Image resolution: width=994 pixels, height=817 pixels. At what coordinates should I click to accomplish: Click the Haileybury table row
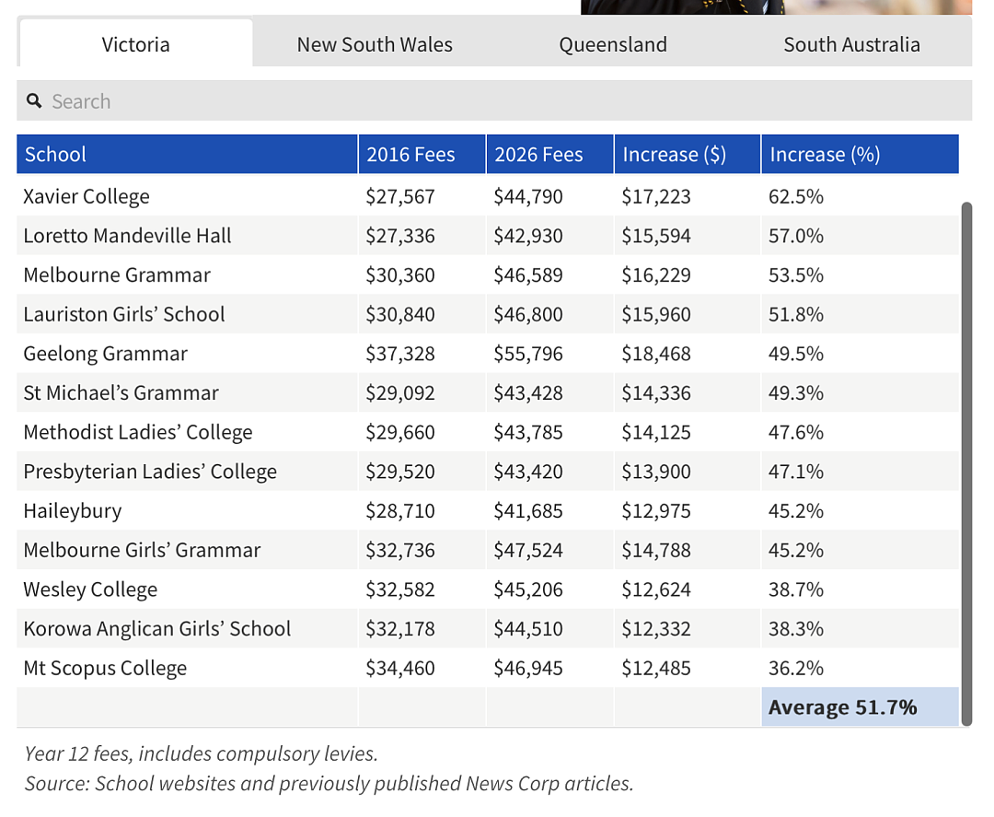pos(488,510)
